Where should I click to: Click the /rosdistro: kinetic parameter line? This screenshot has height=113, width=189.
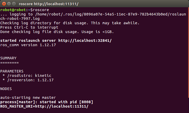28,76
